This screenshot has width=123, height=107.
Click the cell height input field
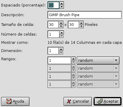pyautogui.click(x=74, y=25)
